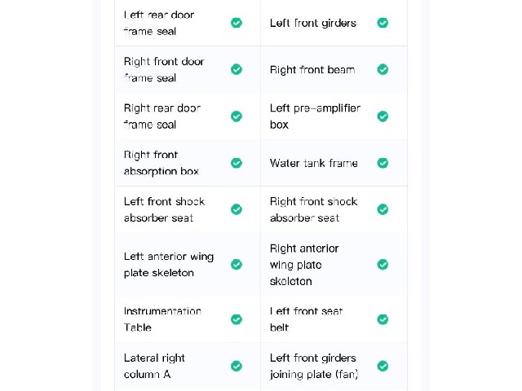The image size is (522, 391).
Task: Click check for Left front shock absorber seat
Action: click(x=237, y=209)
